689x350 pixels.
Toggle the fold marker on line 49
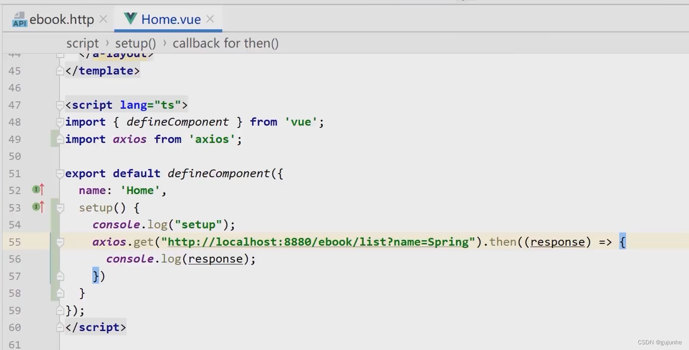60,139
